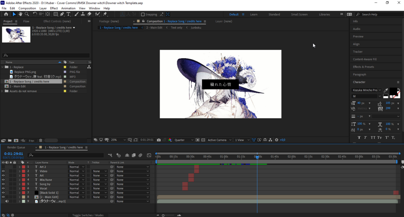404x217 pixels.
Task: Click the black text fill color swatch
Action: pos(393,91)
